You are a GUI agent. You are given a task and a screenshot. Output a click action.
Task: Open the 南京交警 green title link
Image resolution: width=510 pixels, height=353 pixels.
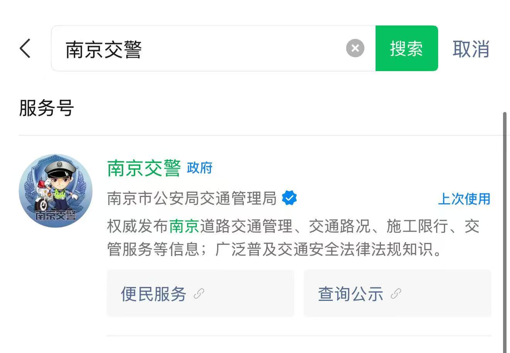click(144, 168)
